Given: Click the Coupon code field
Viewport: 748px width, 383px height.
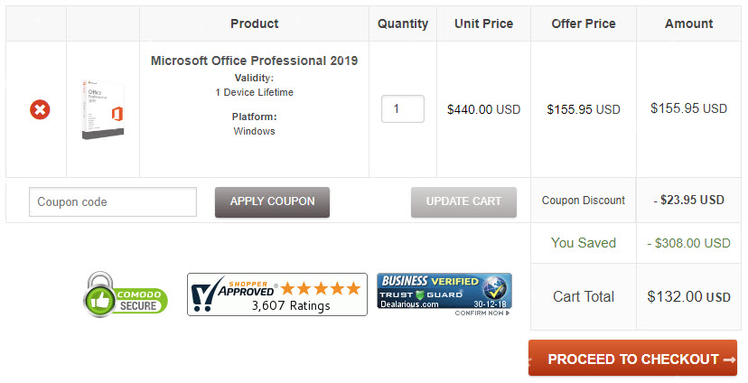Looking at the screenshot, I should tap(113, 202).
